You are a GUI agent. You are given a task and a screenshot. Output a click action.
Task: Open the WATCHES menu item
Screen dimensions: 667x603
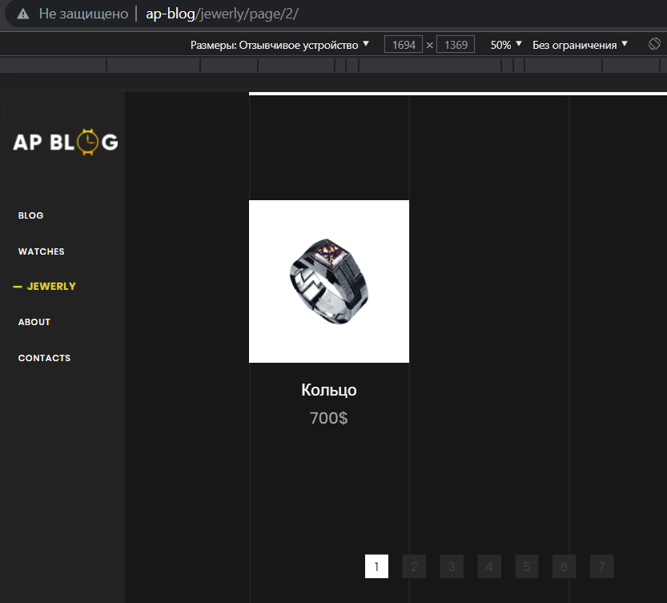[42, 251]
